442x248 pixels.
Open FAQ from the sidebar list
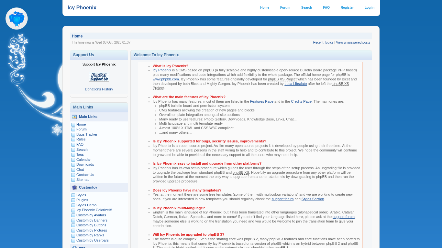pos(80,144)
